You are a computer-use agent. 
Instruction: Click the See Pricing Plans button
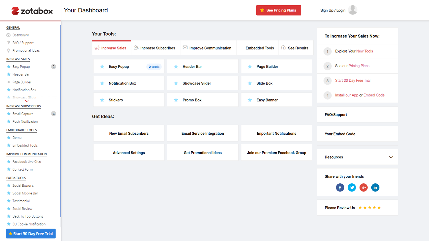pos(279,10)
